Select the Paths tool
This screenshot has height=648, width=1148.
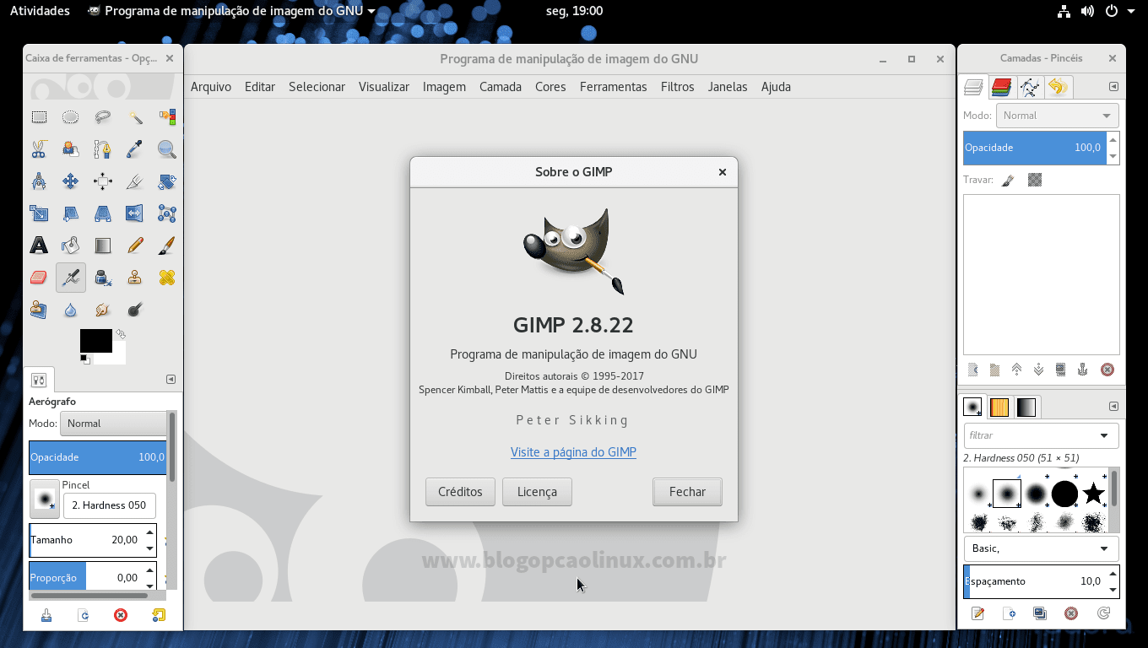point(103,149)
